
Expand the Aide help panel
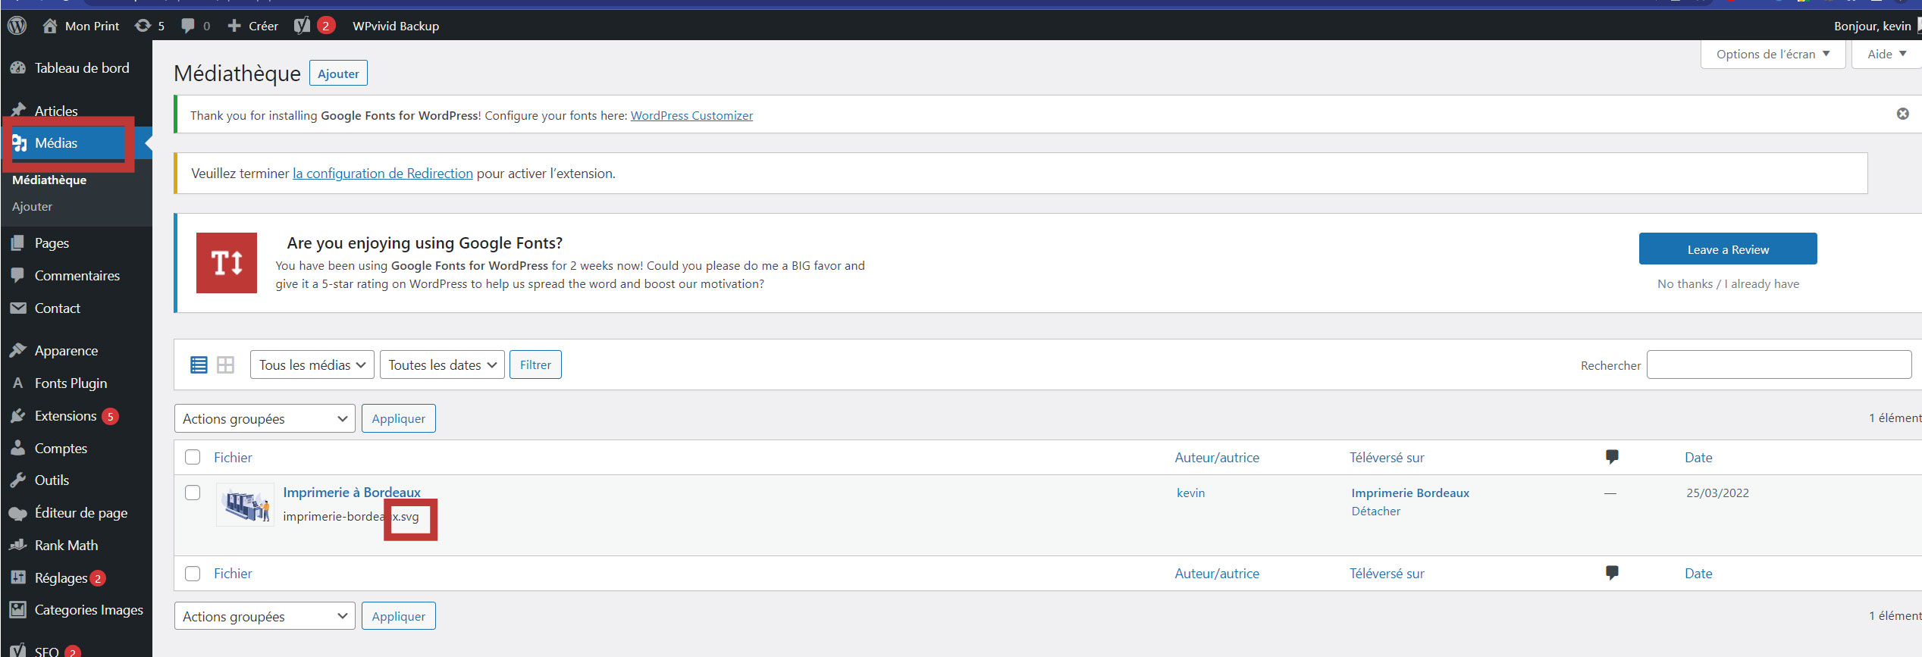tap(1886, 55)
